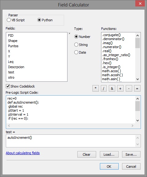
Task: Select the Puntos field
Action: point(13,46)
